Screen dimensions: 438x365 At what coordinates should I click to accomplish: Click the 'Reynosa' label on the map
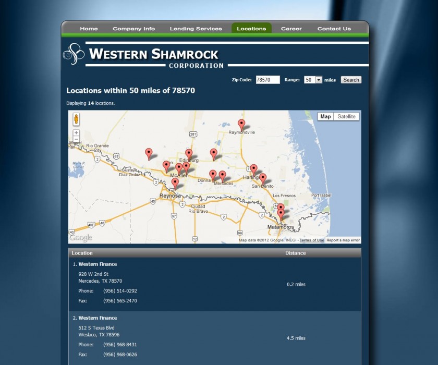(170, 196)
